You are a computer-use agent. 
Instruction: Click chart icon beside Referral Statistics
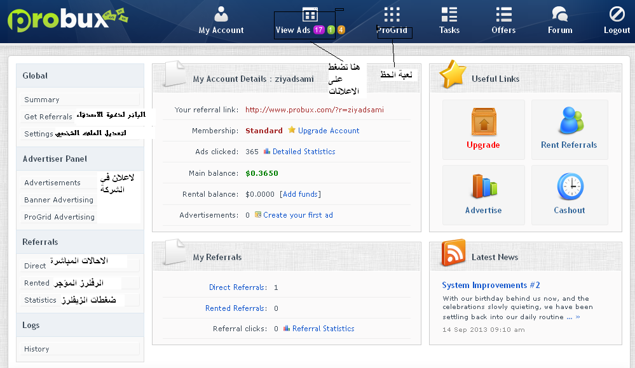pos(287,328)
